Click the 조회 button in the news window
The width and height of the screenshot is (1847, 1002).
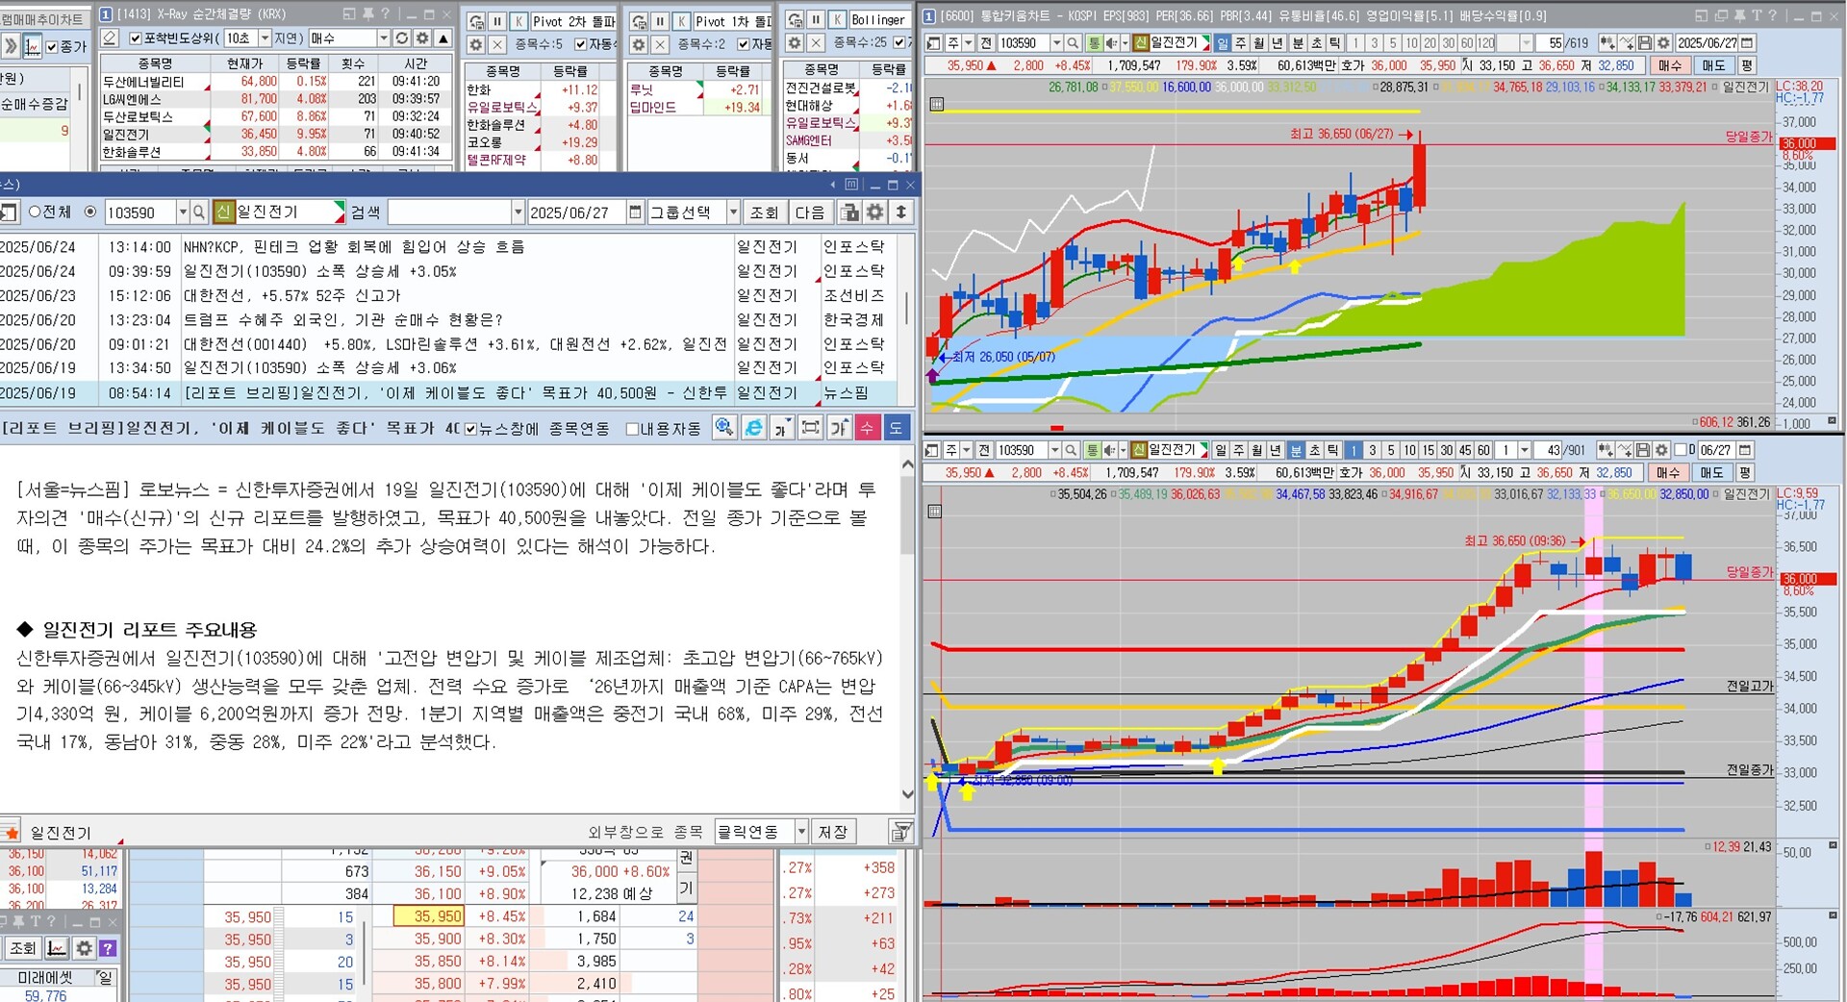pos(764,212)
